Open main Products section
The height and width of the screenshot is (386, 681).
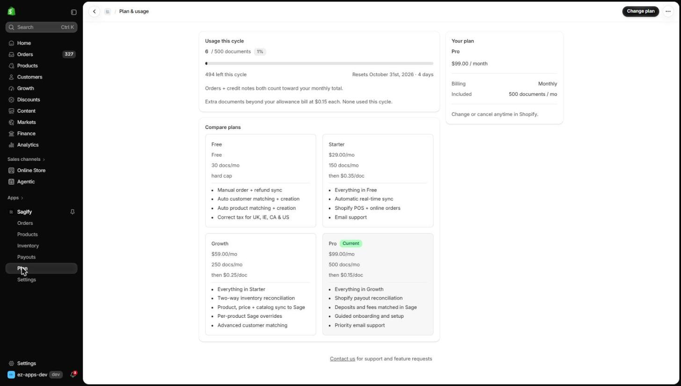(x=41, y=66)
